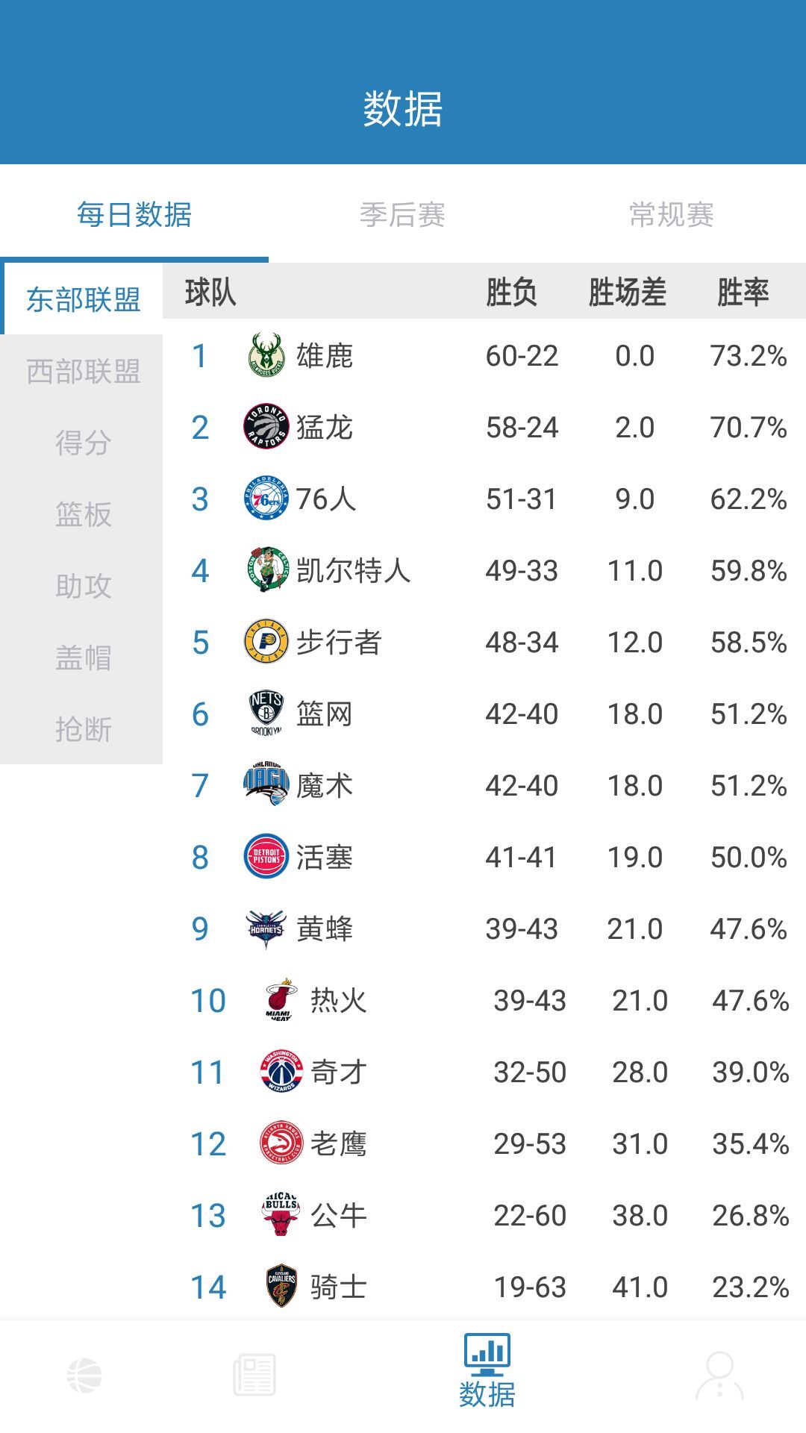Tap the Milwaukee Bucks team logo
This screenshot has width=806, height=1433.
pos(266,355)
